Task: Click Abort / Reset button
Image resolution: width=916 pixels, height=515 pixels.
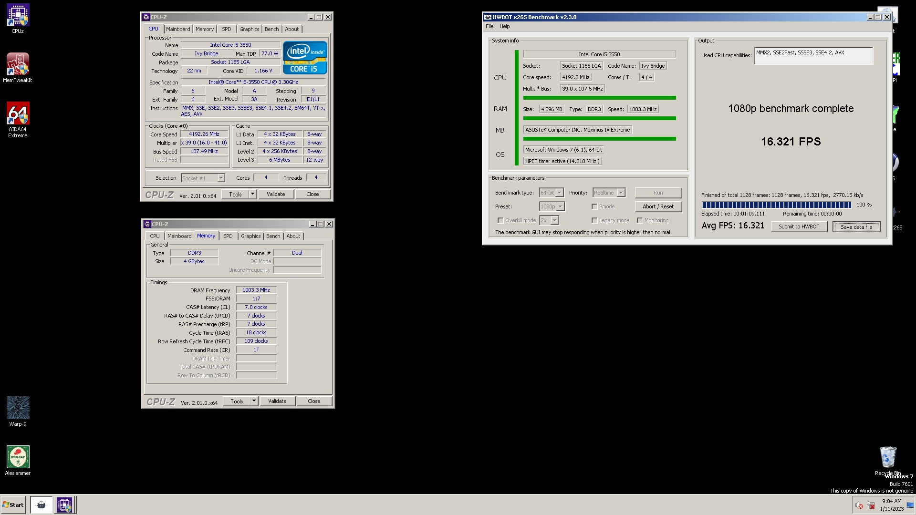Action: coord(658,206)
